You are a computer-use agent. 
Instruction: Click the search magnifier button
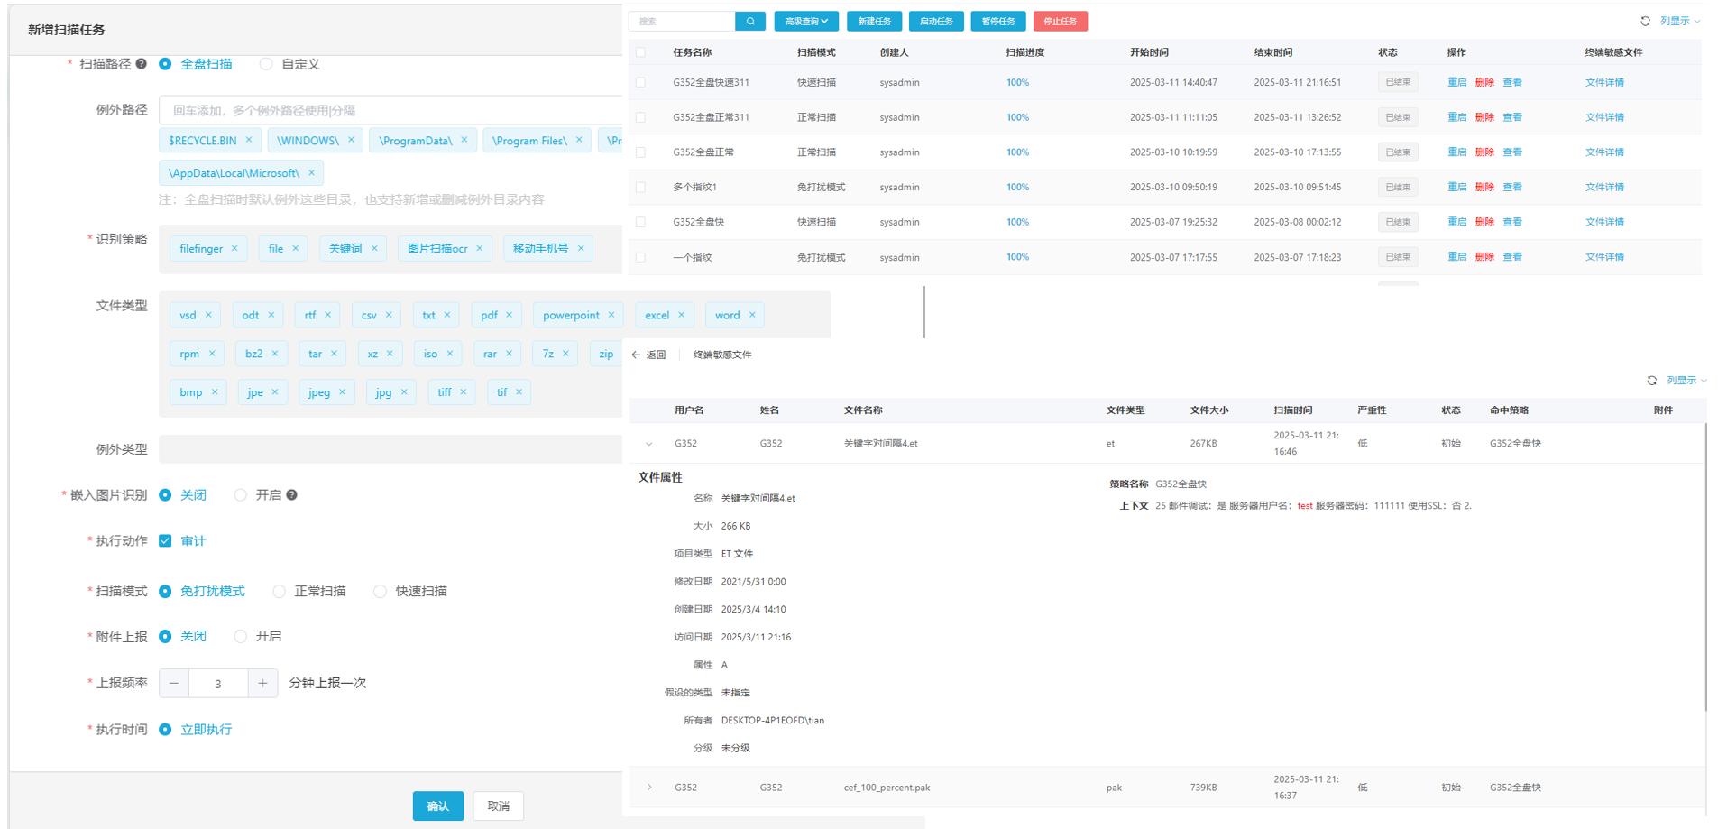[749, 22]
